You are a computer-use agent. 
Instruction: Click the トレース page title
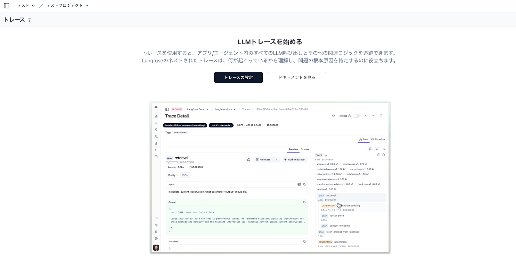(14, 20)
